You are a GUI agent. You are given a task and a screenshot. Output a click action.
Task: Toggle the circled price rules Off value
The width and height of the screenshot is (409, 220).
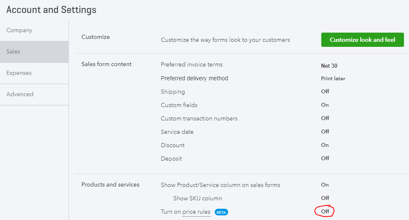click(325, 211)
